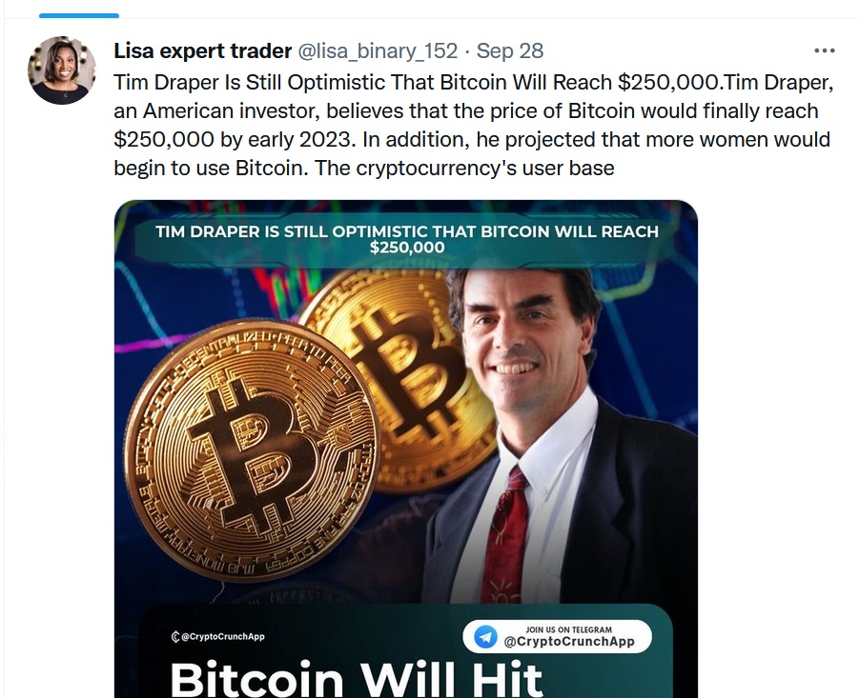Click the small CryptoCrunchApp logo watermark
Image resolution: width=859 pixels, height=698 pixels.
click(175, 637)
